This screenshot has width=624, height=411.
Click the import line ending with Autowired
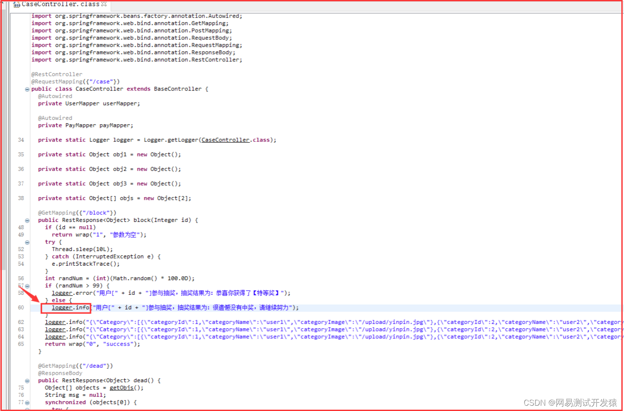coord(137,16)
